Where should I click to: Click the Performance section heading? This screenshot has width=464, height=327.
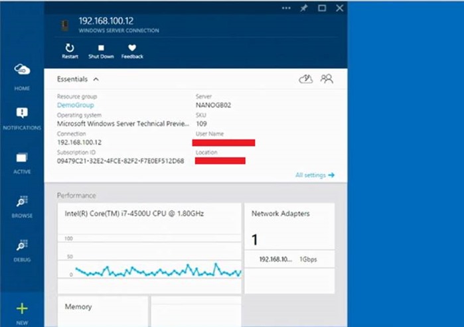(x=76, y=196)
